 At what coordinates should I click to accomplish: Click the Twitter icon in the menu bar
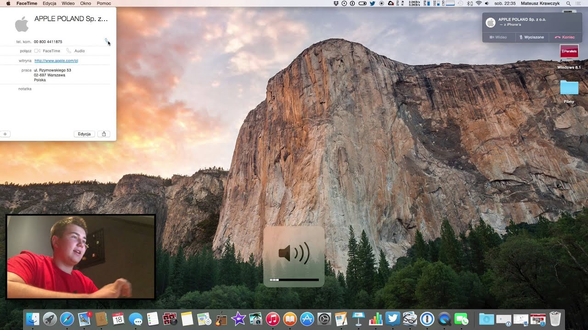372,3
